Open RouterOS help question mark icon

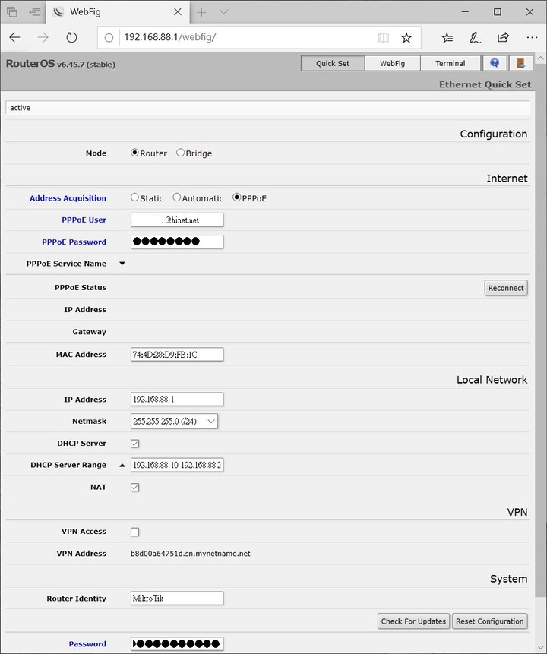coord(495,63)
